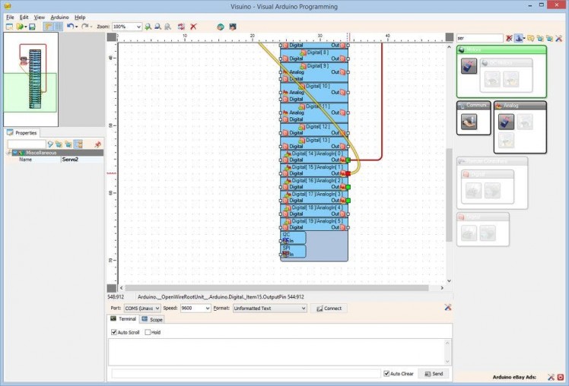Screen dimensions: 569x386
Task: Open the Zoom percentage dropdown
Action: [x=138, y=27]
